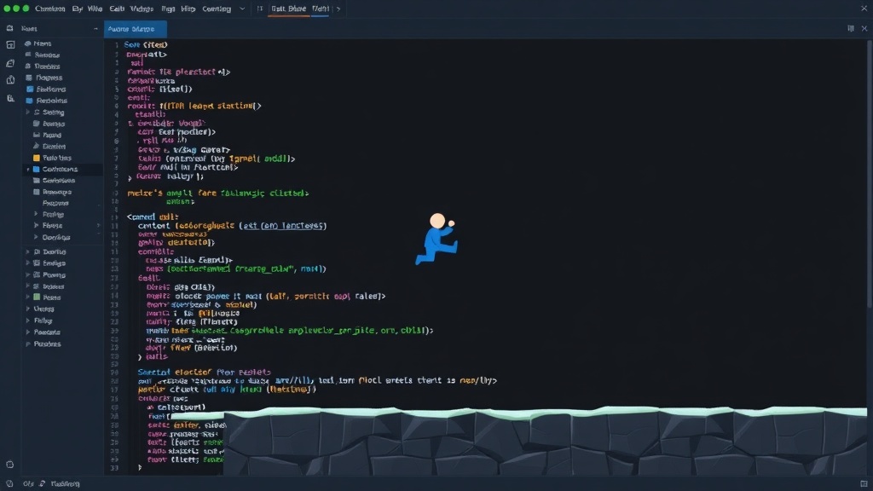Screen dimensions: 873x491
Task: Select the blue-underlined tab in the top bar
Action: (321, 9)
